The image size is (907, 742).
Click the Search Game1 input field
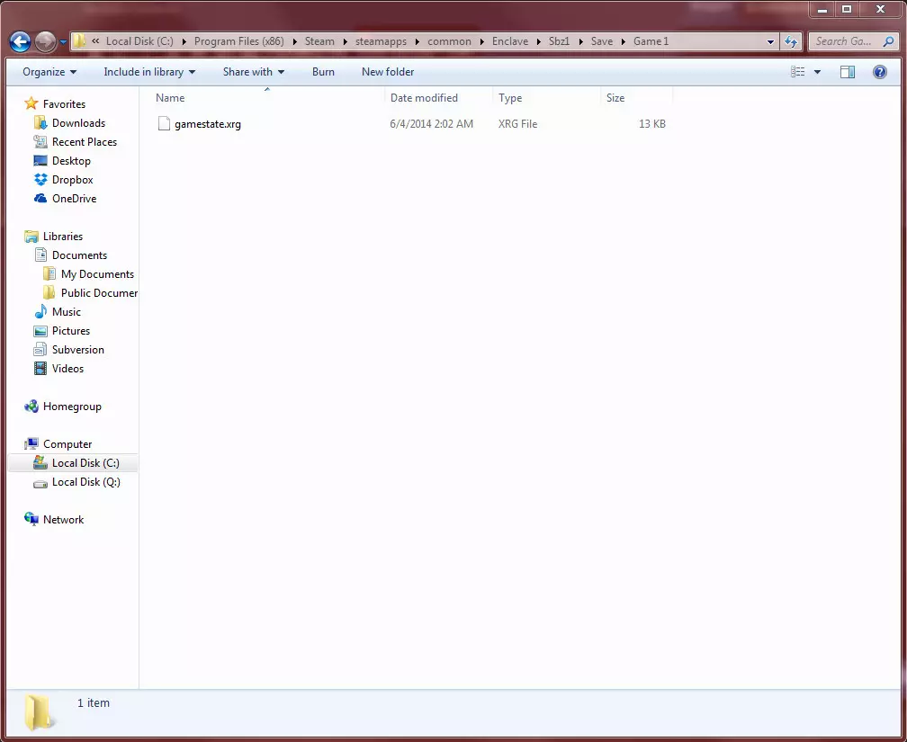(844, 41)
